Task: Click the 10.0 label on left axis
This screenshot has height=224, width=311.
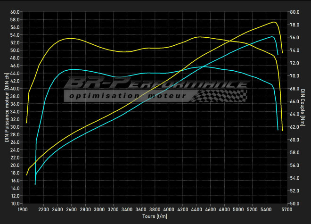Action: click(x=15, y=203)
